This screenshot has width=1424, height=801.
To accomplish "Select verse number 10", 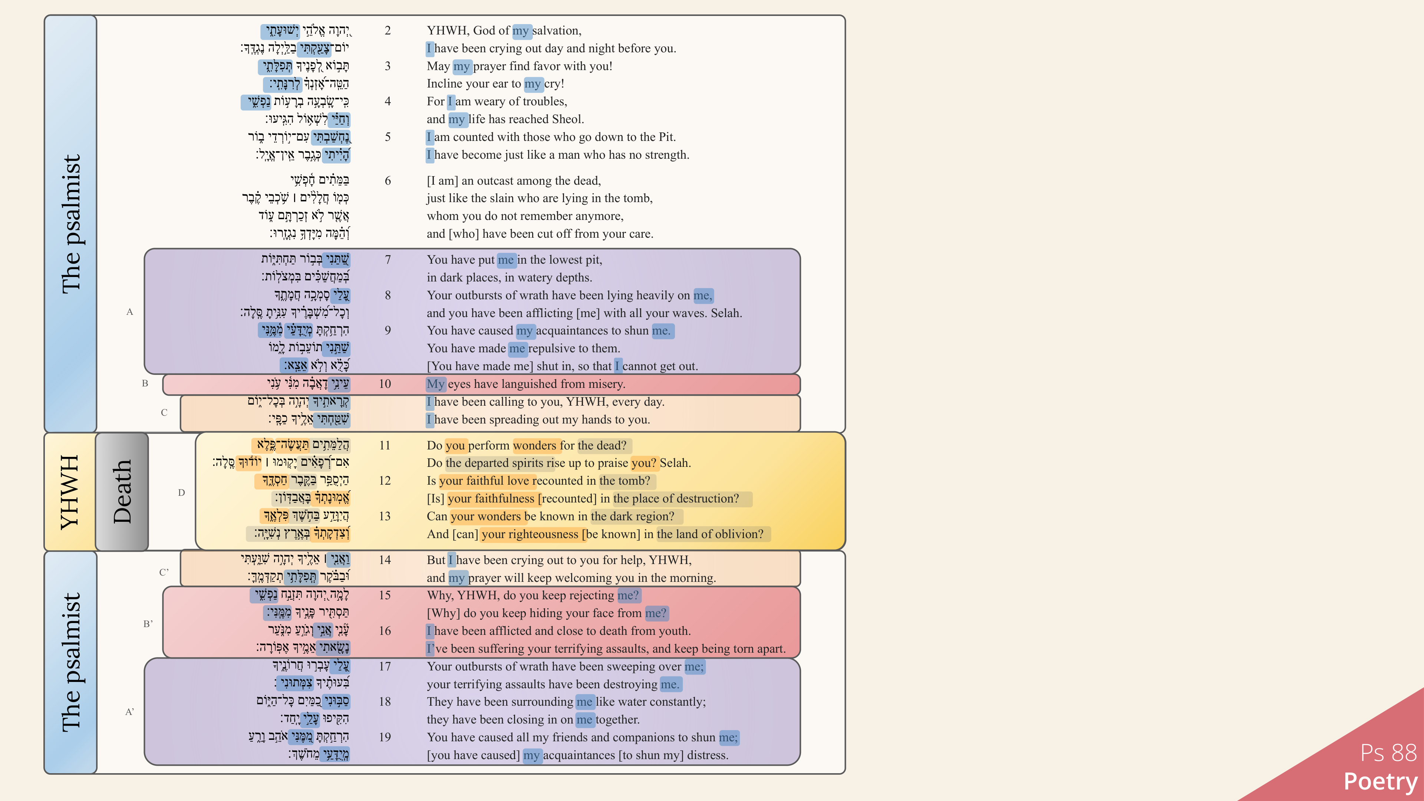I will coord(385,384).
